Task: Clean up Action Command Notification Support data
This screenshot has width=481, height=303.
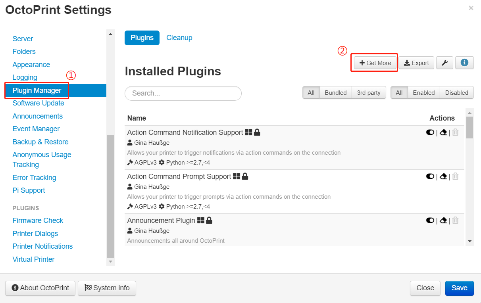Action: (x=444, y=132)
